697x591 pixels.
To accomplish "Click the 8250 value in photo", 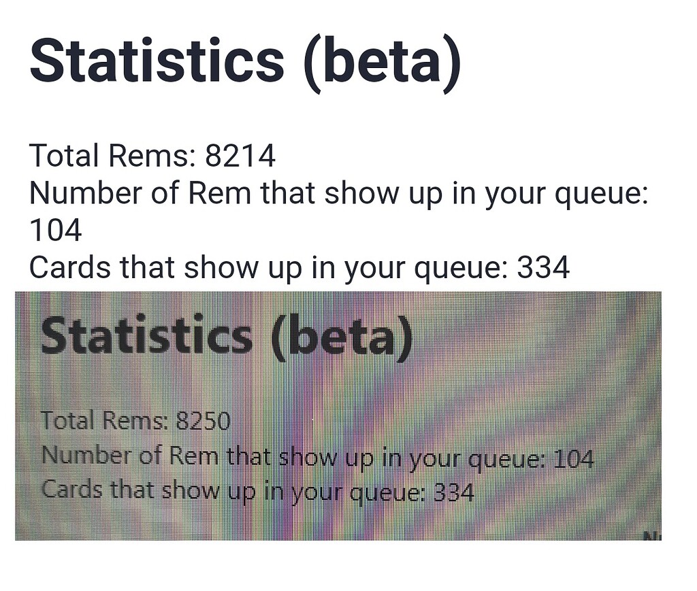I will (x=204, y=421).
